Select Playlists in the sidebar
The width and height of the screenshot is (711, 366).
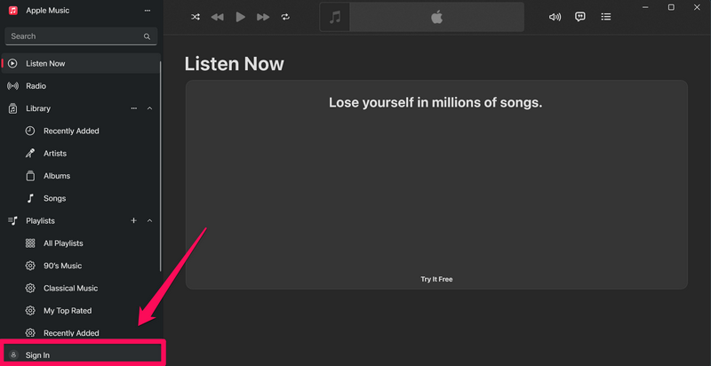[40, 221]
